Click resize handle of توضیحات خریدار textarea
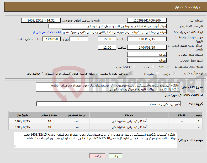The image size is (207, 163). tap(15, 147)
